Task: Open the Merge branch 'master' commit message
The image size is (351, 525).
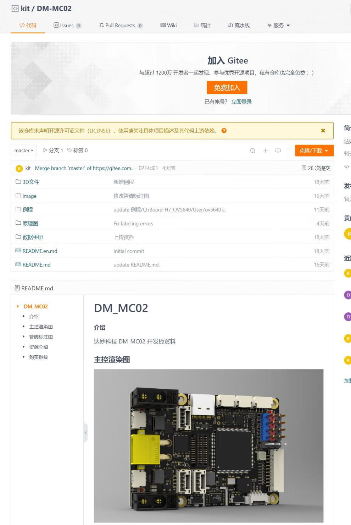Action: 85,168
